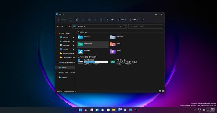
Task: Open taskbar Search magnifier
Action: coord(86,110)
